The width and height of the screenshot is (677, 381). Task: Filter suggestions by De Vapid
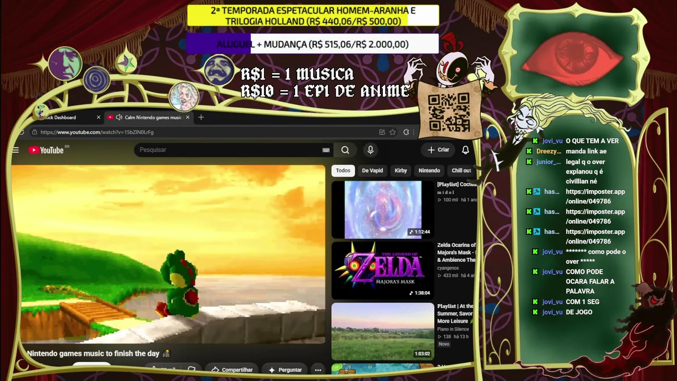[x=372, y=170]
